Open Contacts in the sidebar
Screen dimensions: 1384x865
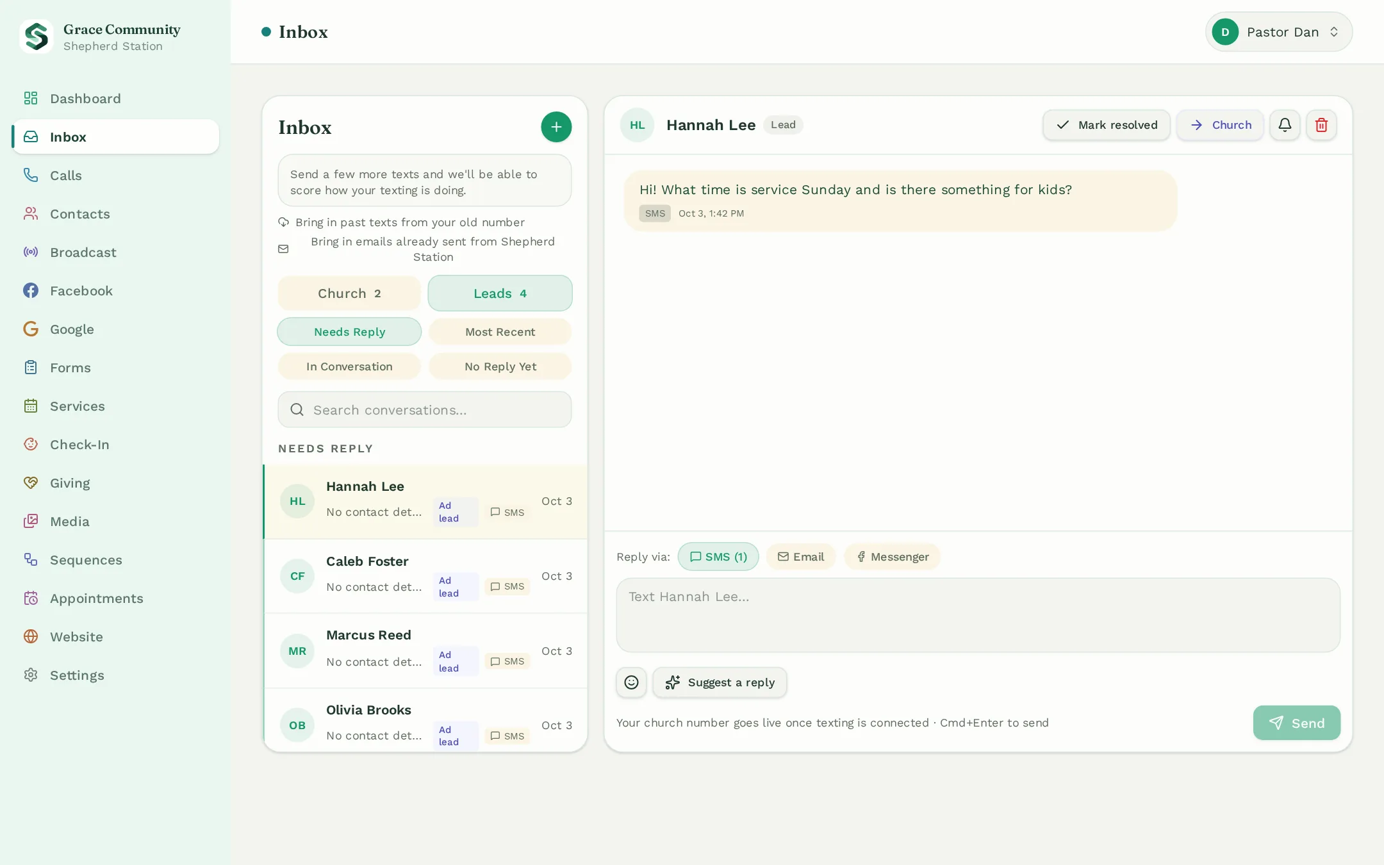point(115,213)
